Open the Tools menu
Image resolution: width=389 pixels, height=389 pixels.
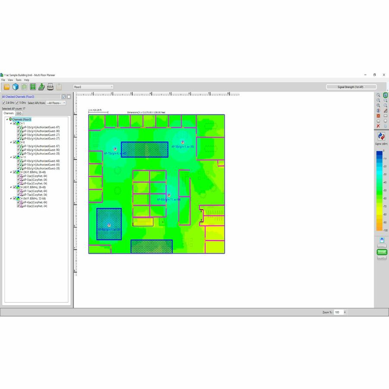click(19, 80)
